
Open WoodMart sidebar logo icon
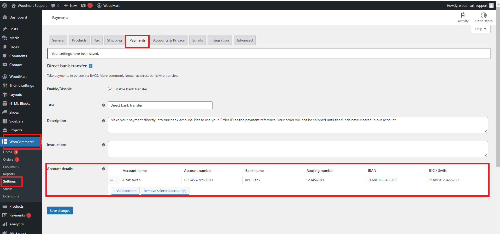5,77
